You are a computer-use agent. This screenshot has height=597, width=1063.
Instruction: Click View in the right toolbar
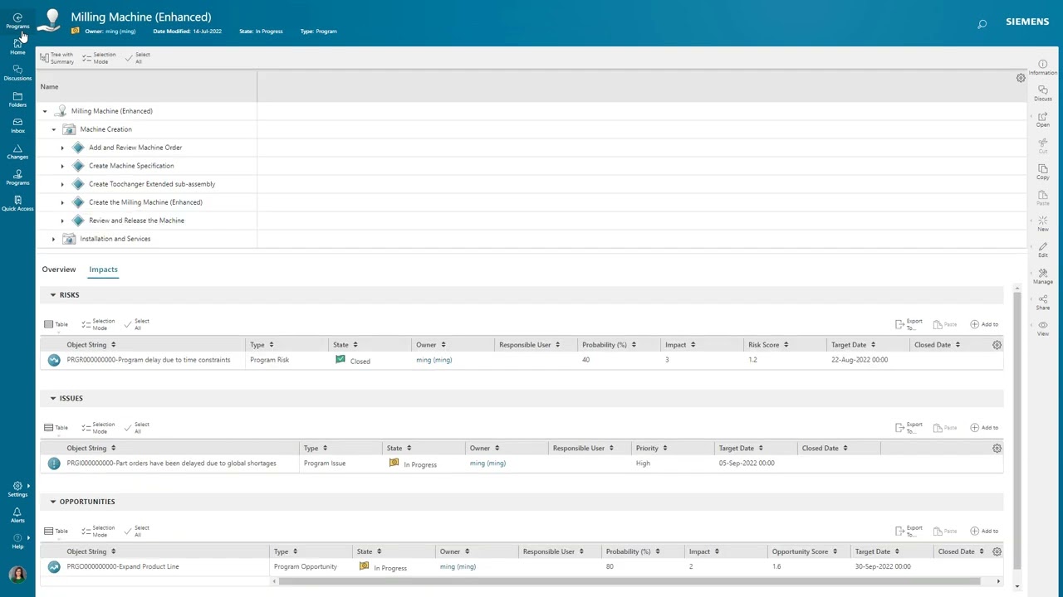click(1043, 328)
